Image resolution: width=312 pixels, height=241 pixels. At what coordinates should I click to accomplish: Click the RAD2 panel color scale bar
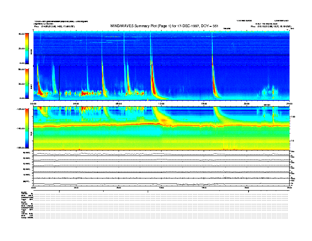click(x=27, y=48)
